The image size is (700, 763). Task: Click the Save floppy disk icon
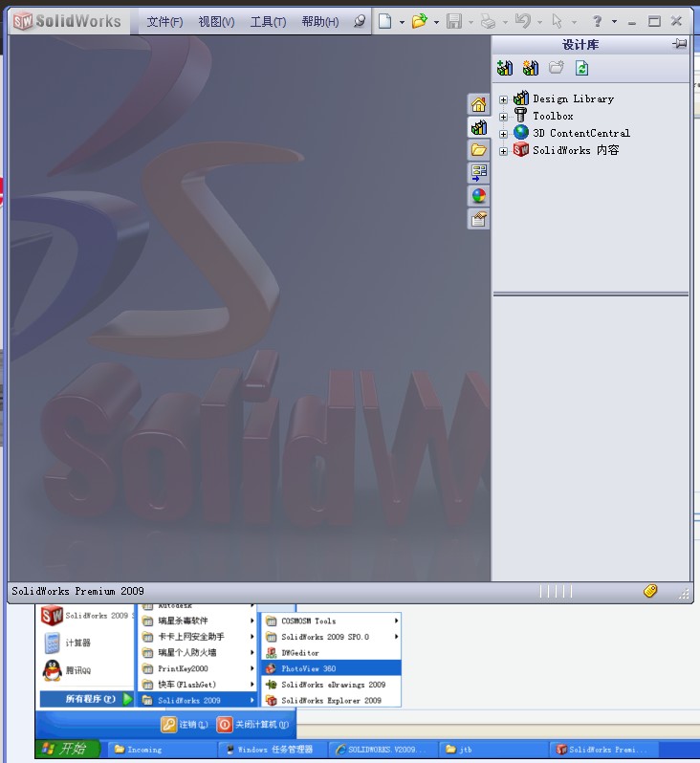click(454, 21)
